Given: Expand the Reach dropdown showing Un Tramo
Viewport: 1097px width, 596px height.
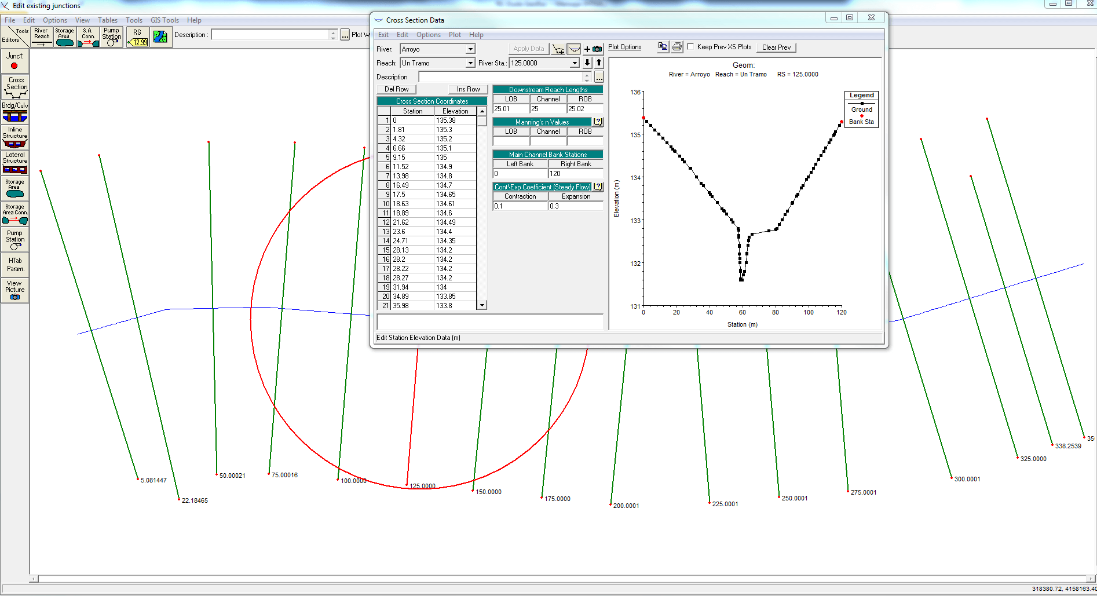Looking at the screenshot, I should [470, 63].
